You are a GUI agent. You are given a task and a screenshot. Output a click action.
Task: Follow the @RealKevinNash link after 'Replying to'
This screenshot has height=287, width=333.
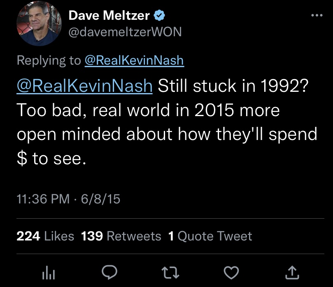click(x=134, y=61)
